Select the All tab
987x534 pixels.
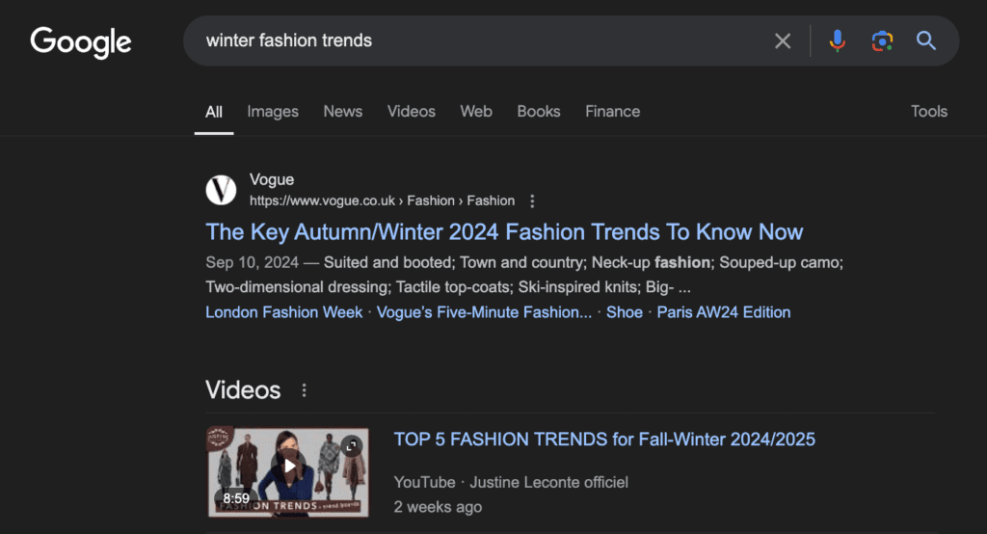214,112
